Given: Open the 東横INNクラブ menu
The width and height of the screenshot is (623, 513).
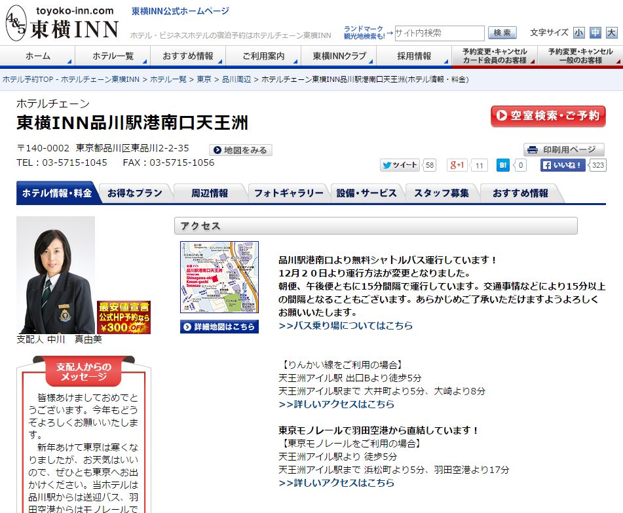Looking at the screenshot, I should pyautogui.click(x=339, y=56).
